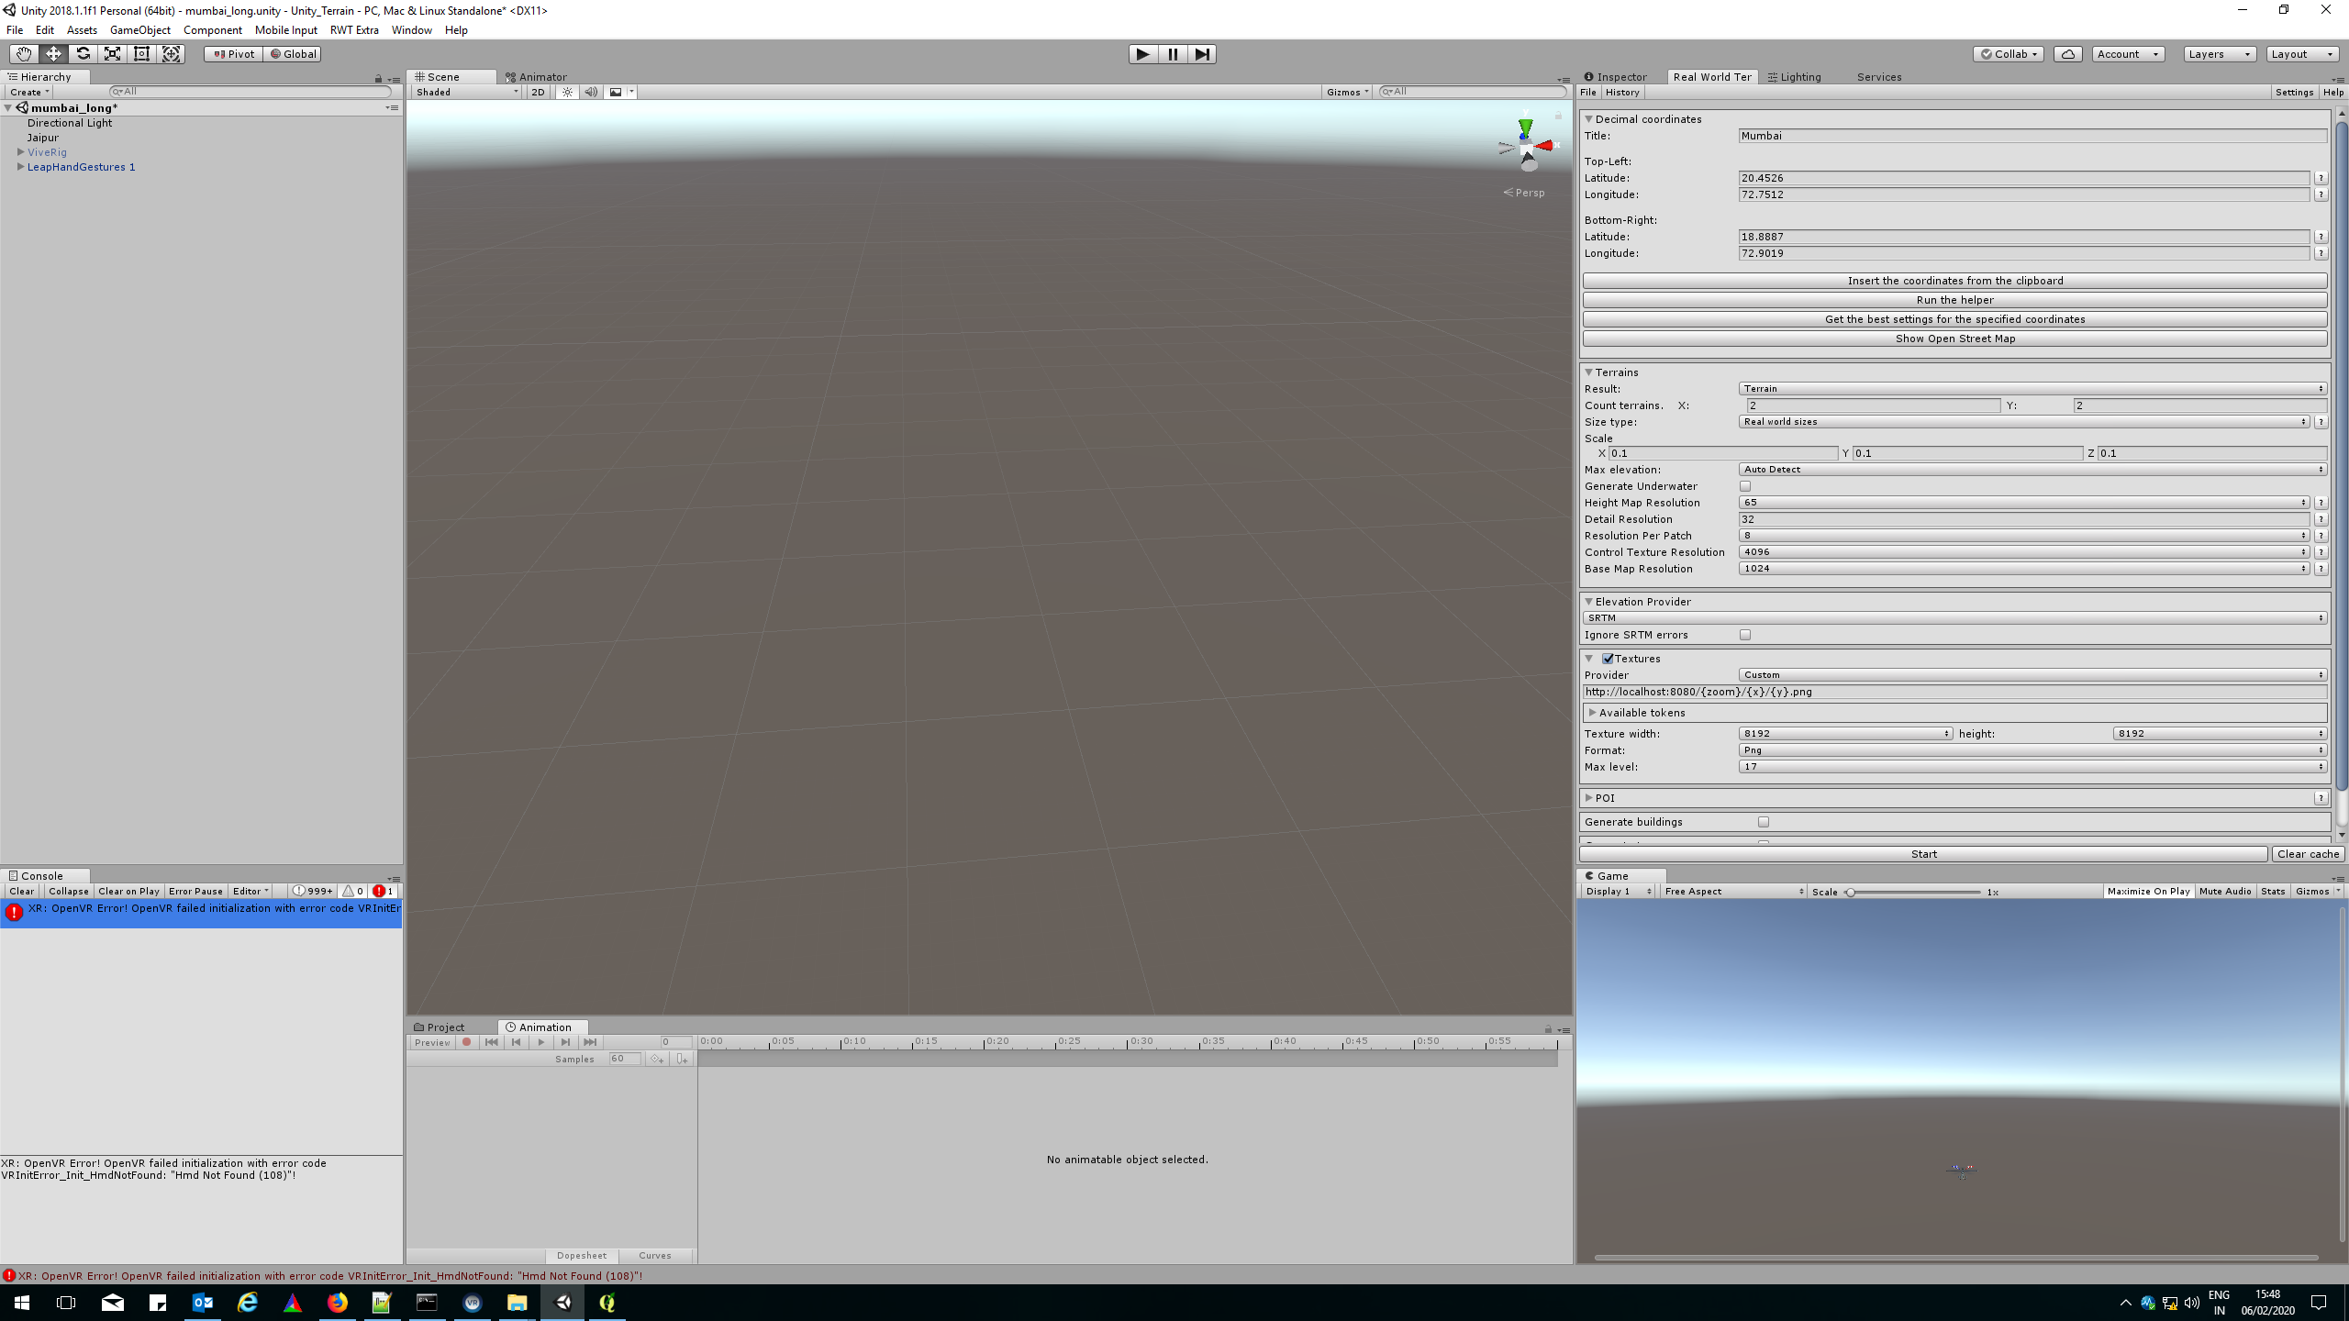Open Unity from the Windows taskbar

563,1302
